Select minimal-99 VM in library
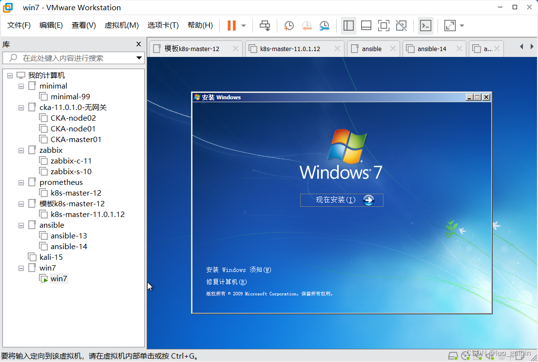This screenshot has height=362, width=538. pos(70,96)
